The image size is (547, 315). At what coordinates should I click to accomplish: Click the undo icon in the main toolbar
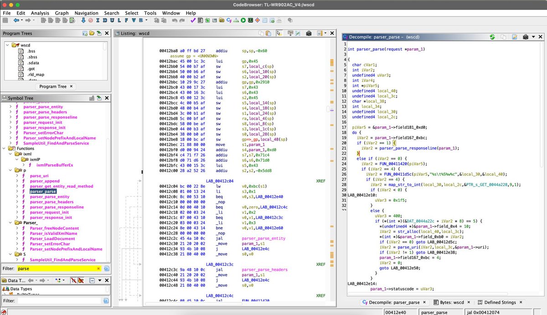175,20
